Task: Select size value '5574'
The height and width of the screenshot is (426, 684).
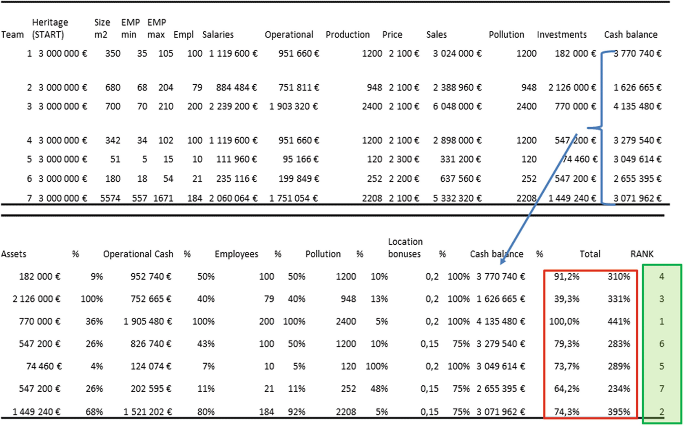Action: pos(110,198)
